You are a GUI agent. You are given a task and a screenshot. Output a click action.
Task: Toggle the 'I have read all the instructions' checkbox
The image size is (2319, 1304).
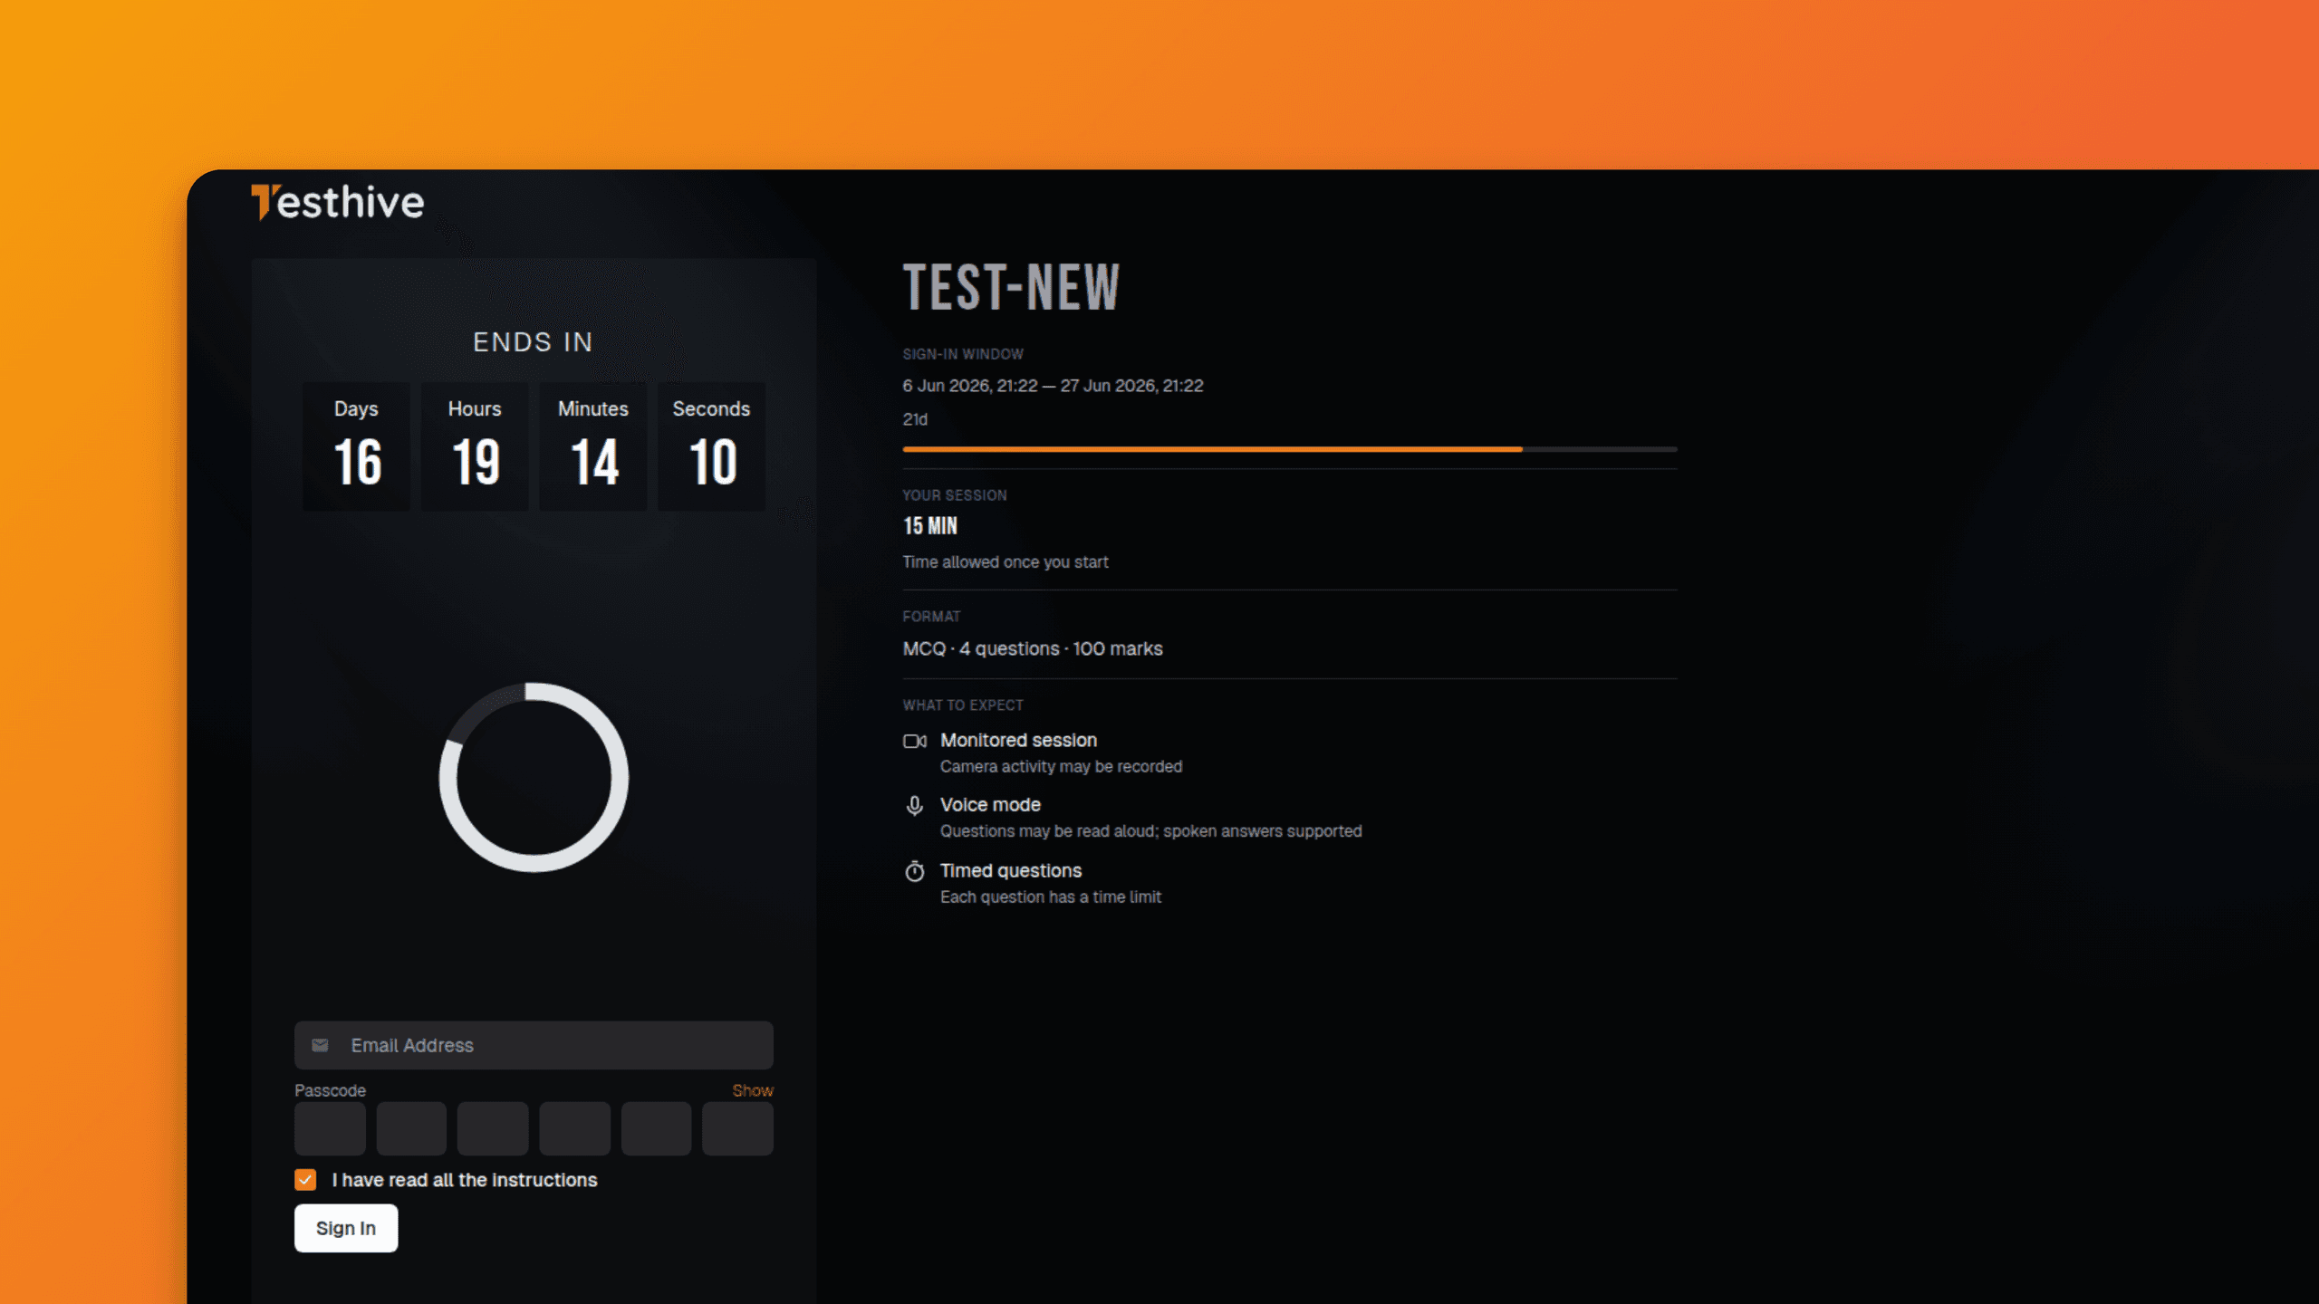pyautogui.click(x=305, y=1179)
